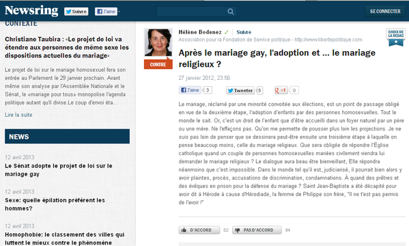Open article Le Sénat adopte le projet de loi

click(x=59, y=169)
